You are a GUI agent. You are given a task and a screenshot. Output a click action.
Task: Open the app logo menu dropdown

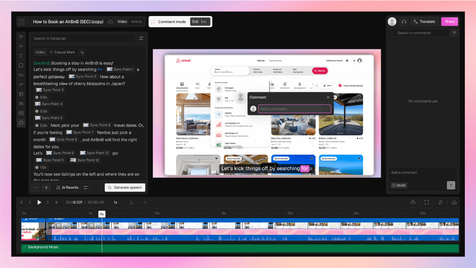(23, 22)
